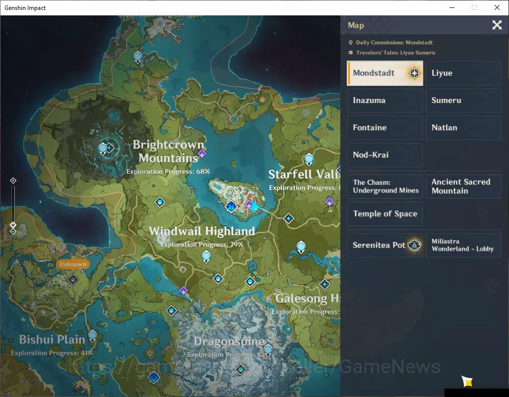509x397 pixels.
Task: Select domain diamond left of Galesong Hill label
Action: [x=250, y=281]
